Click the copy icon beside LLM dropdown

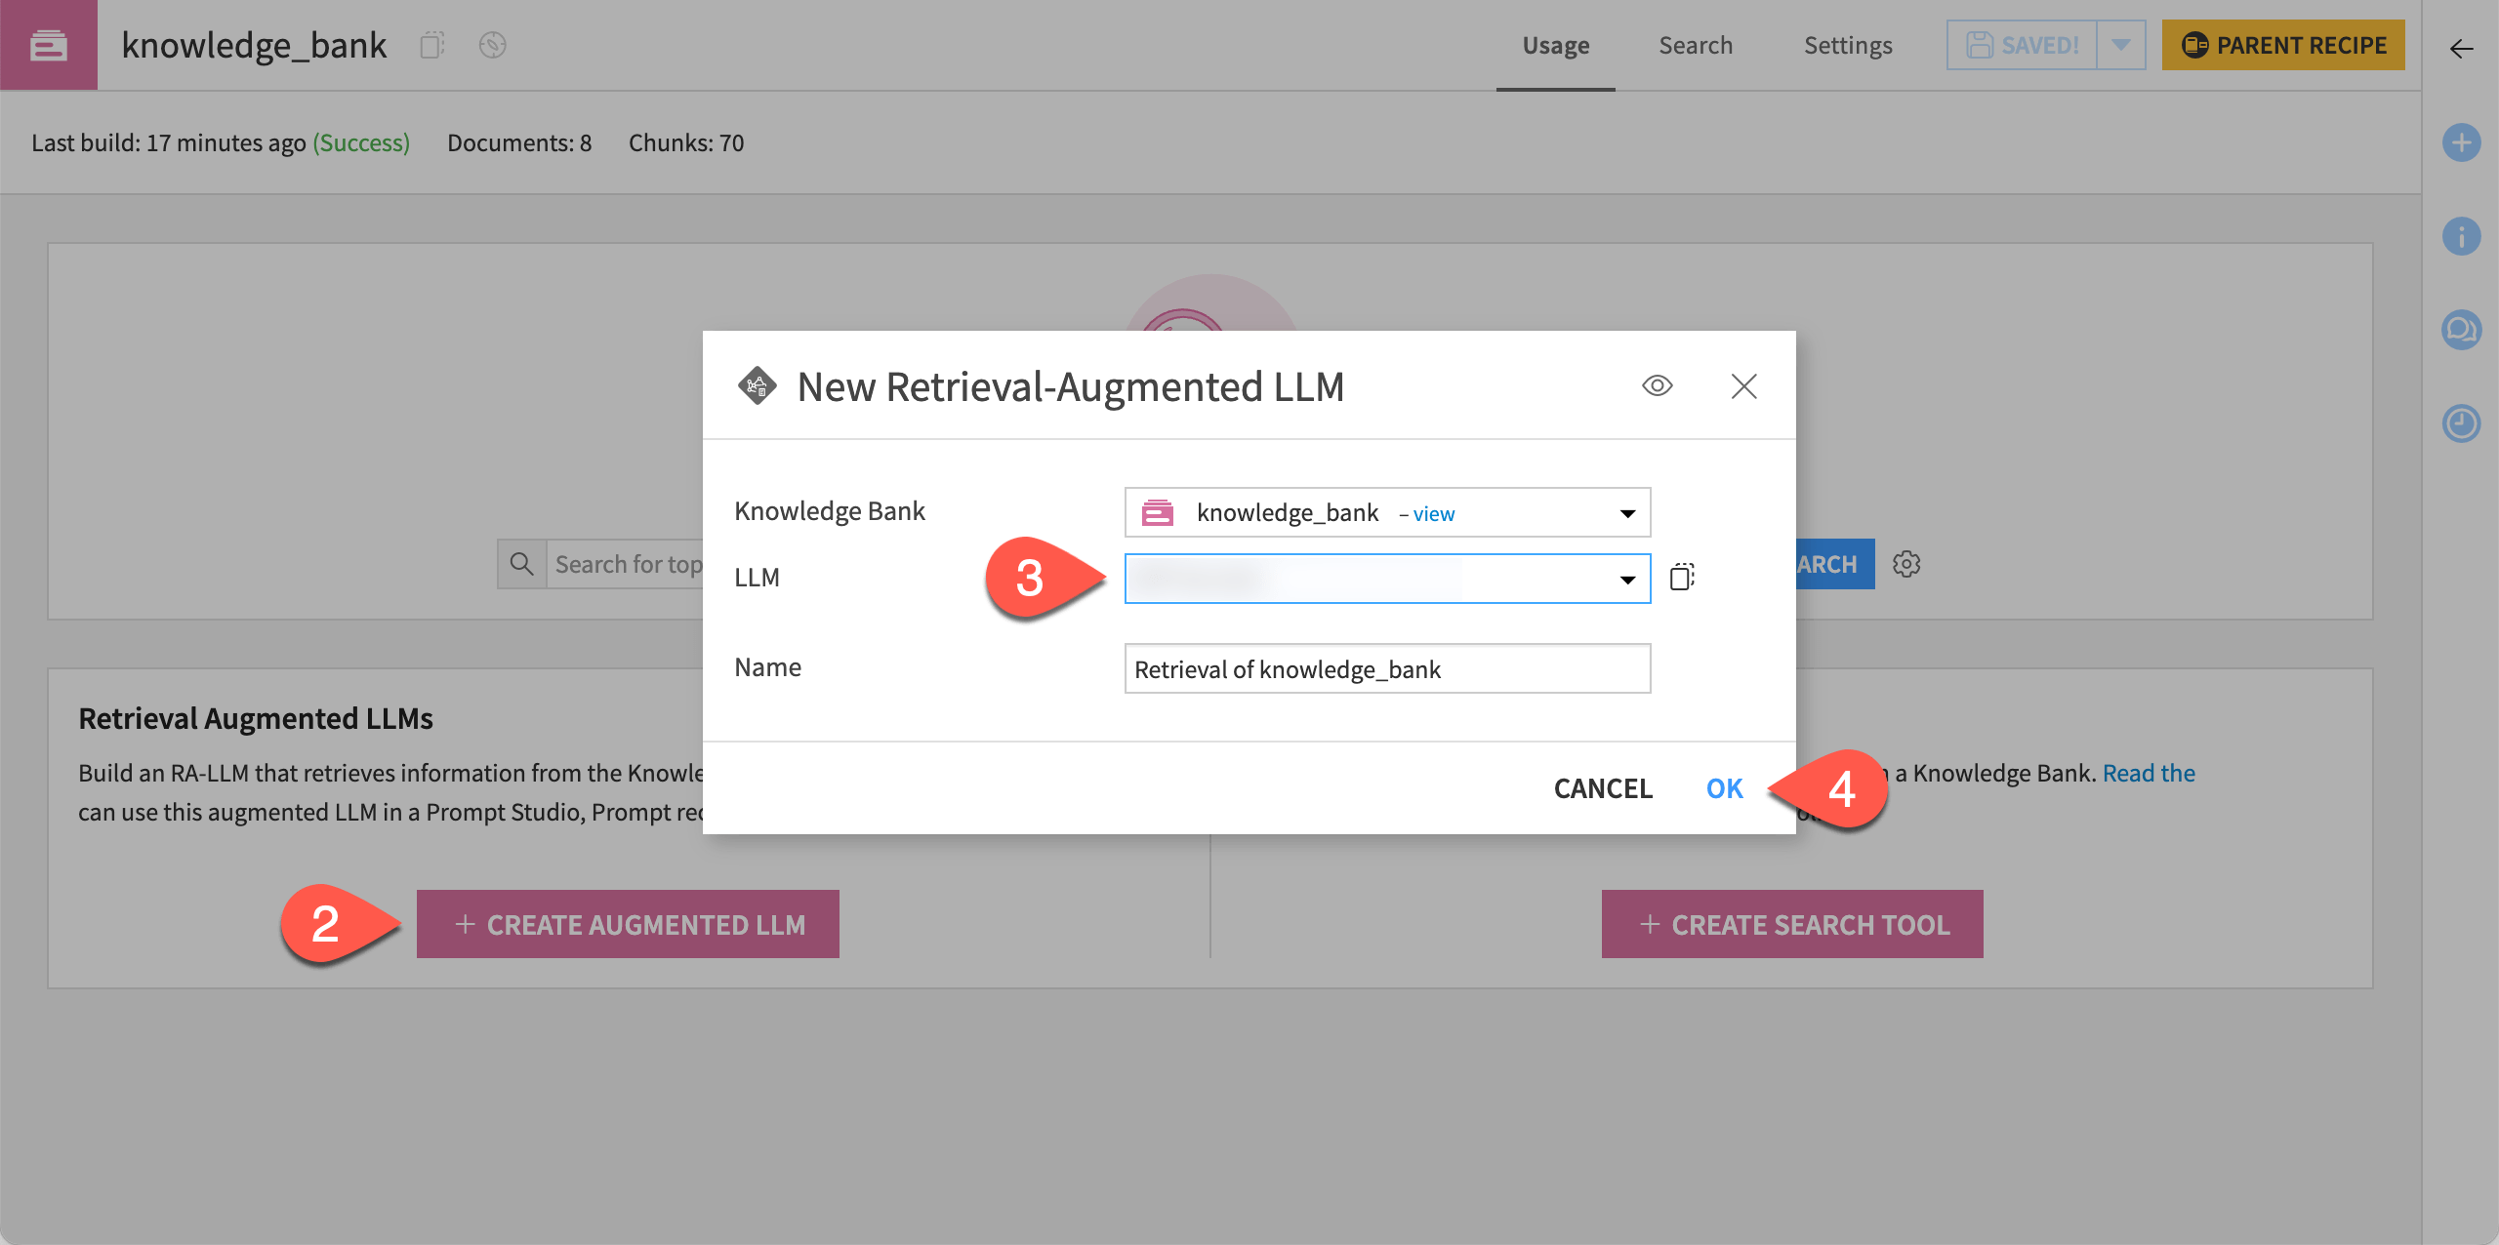point(1682,577)
